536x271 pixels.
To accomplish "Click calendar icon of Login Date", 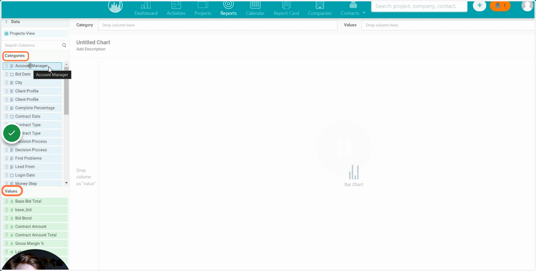I will coord(12,175).
